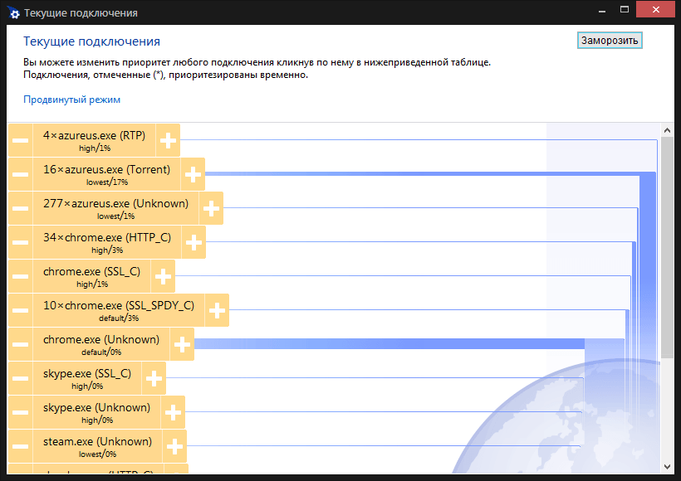Select the steam.exe (Unknown) connection label
This screenshot has height=481, width=681.
pos(98,446)
